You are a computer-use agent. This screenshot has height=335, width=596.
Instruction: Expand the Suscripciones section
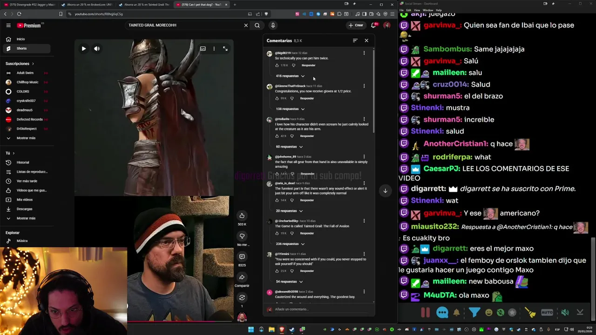20,63
